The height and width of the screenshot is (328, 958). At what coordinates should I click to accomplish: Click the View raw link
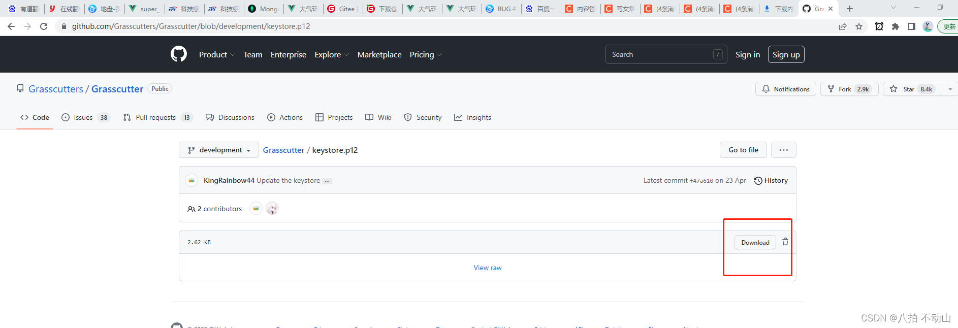coord(488,268)
